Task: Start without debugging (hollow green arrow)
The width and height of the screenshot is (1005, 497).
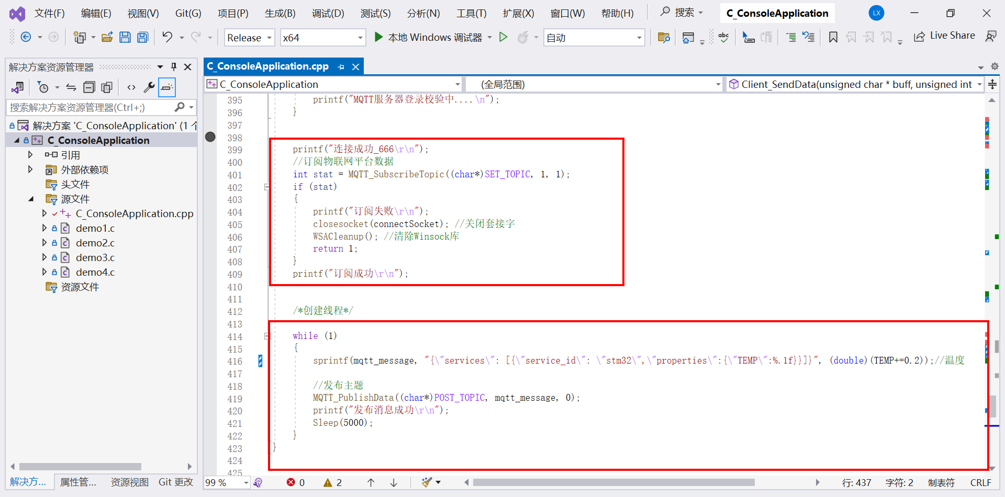Action: [x=503, y=37]
